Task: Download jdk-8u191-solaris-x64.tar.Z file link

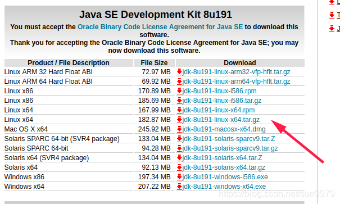Action: pos(223,157)
